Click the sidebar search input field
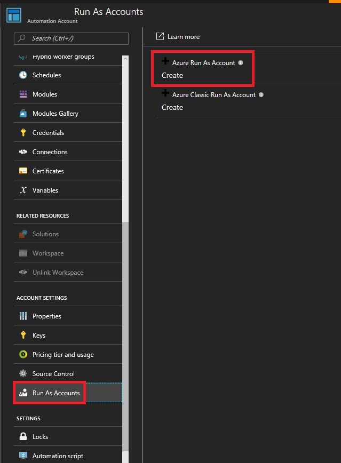This screenshot has width=341, height=463. click(x=71, y=38)
